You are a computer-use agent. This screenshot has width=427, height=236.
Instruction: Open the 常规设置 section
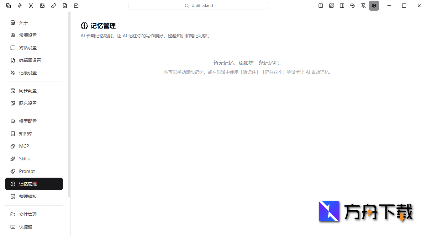tap(27, 35)
